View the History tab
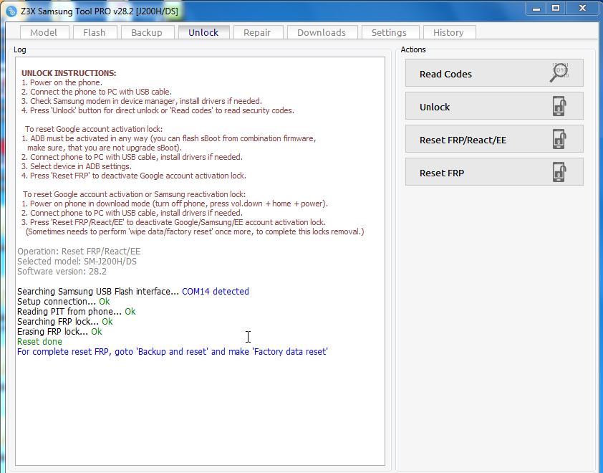This screenshot has height=473, width=603. click(449, 32)
